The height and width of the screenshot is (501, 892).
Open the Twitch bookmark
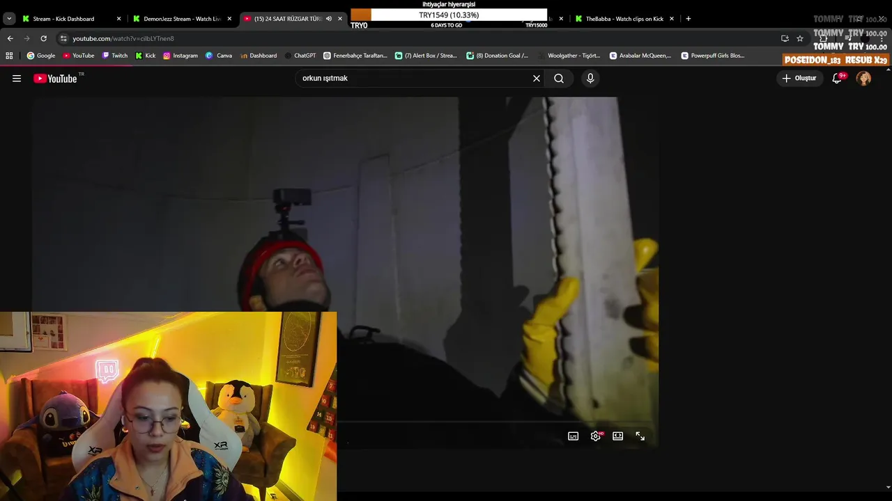click(x=115, y=56)
